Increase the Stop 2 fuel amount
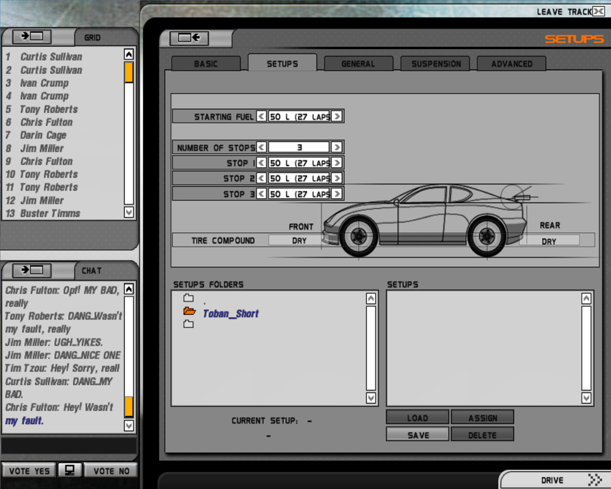 (337, 178)
